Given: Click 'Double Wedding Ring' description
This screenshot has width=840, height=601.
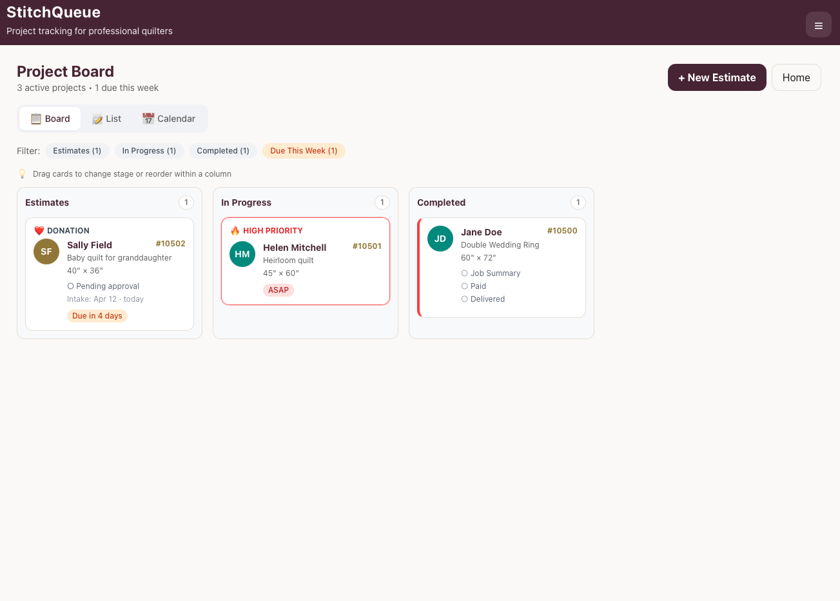Looking at the screenshot, I should pyautogui.click(x=500, y=245).
